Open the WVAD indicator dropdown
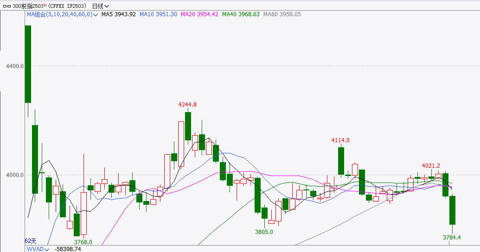480x252 pixels. 38,249
